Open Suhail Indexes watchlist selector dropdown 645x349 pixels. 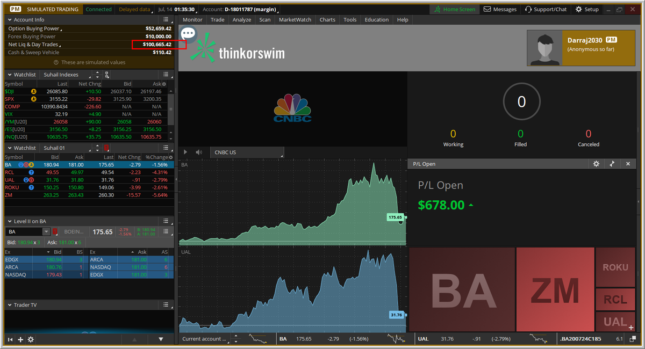(x=65, y=75)
